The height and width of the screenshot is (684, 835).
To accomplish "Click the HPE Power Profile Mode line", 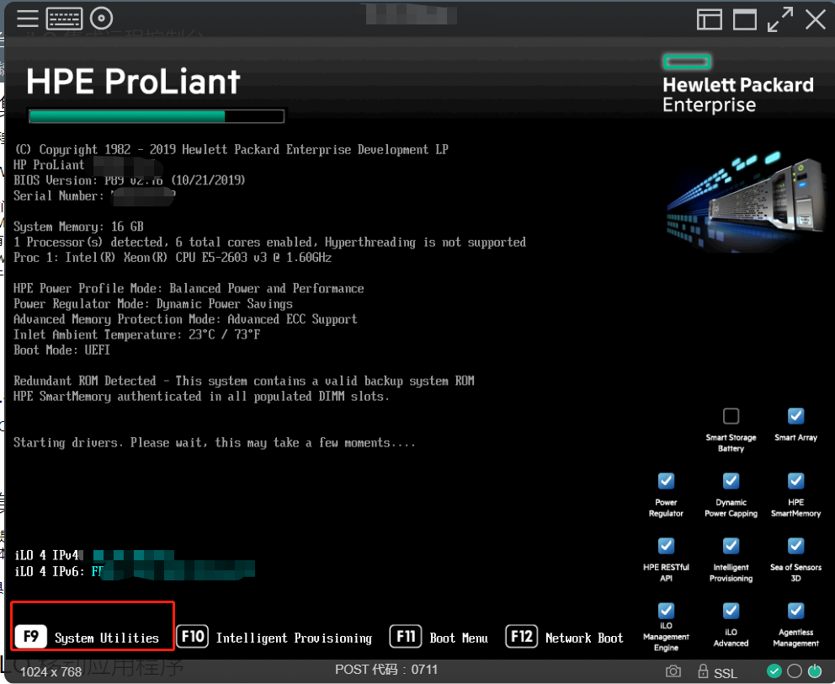I will (x=189, y=288).
